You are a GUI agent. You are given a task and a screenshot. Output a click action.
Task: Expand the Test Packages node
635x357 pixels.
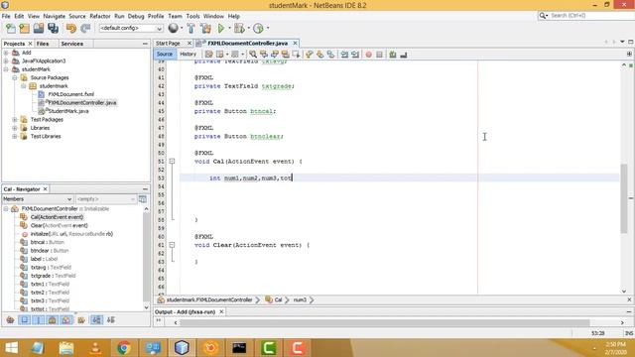[15, 119]
